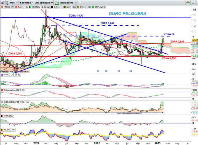Click the 'ZONA 0,88€' annotation text
The image size is (198, 145).
click(x=177, y=42)
